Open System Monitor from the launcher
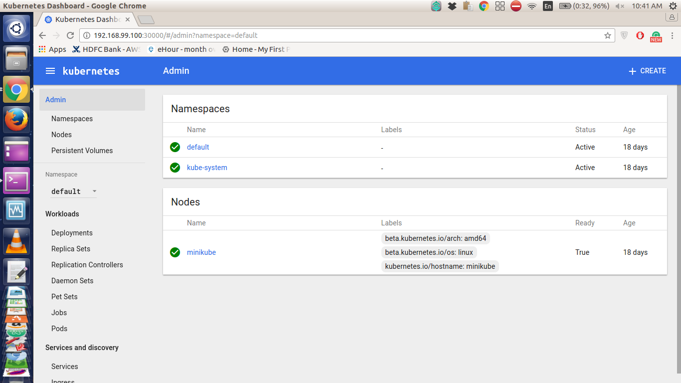The width and height of the screenshot is (681, 383). [16, 211]
